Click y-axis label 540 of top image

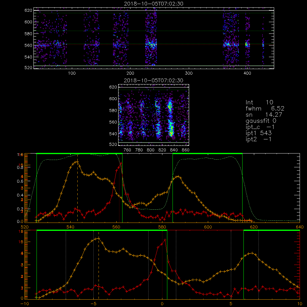coord(28,57)
